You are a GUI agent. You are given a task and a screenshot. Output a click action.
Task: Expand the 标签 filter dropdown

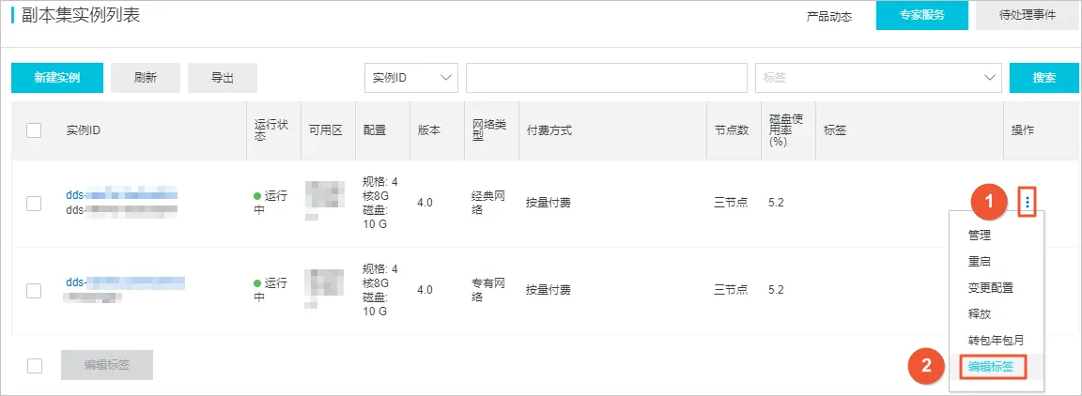[x=878, y=78]
